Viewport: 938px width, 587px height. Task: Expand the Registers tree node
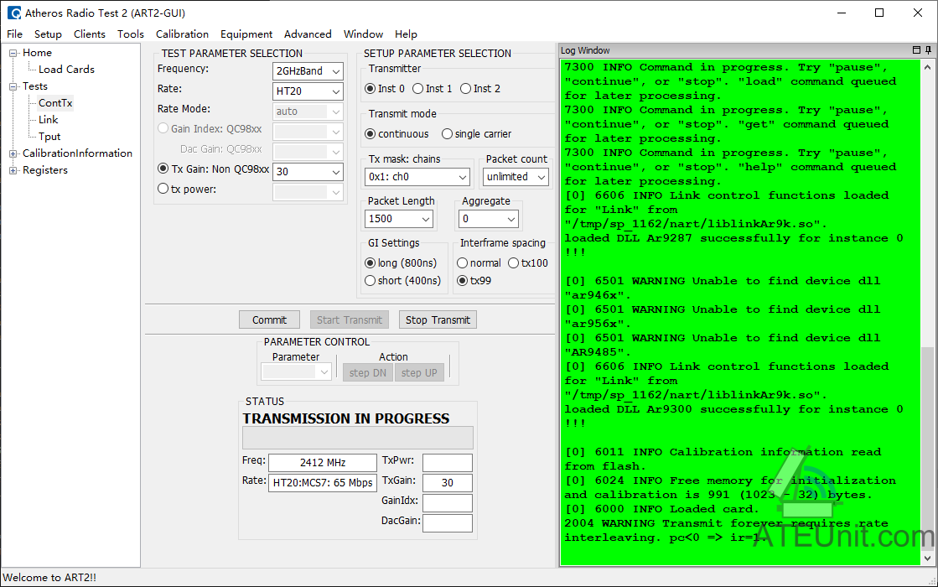pyautogui.click(x=13, y=170)
